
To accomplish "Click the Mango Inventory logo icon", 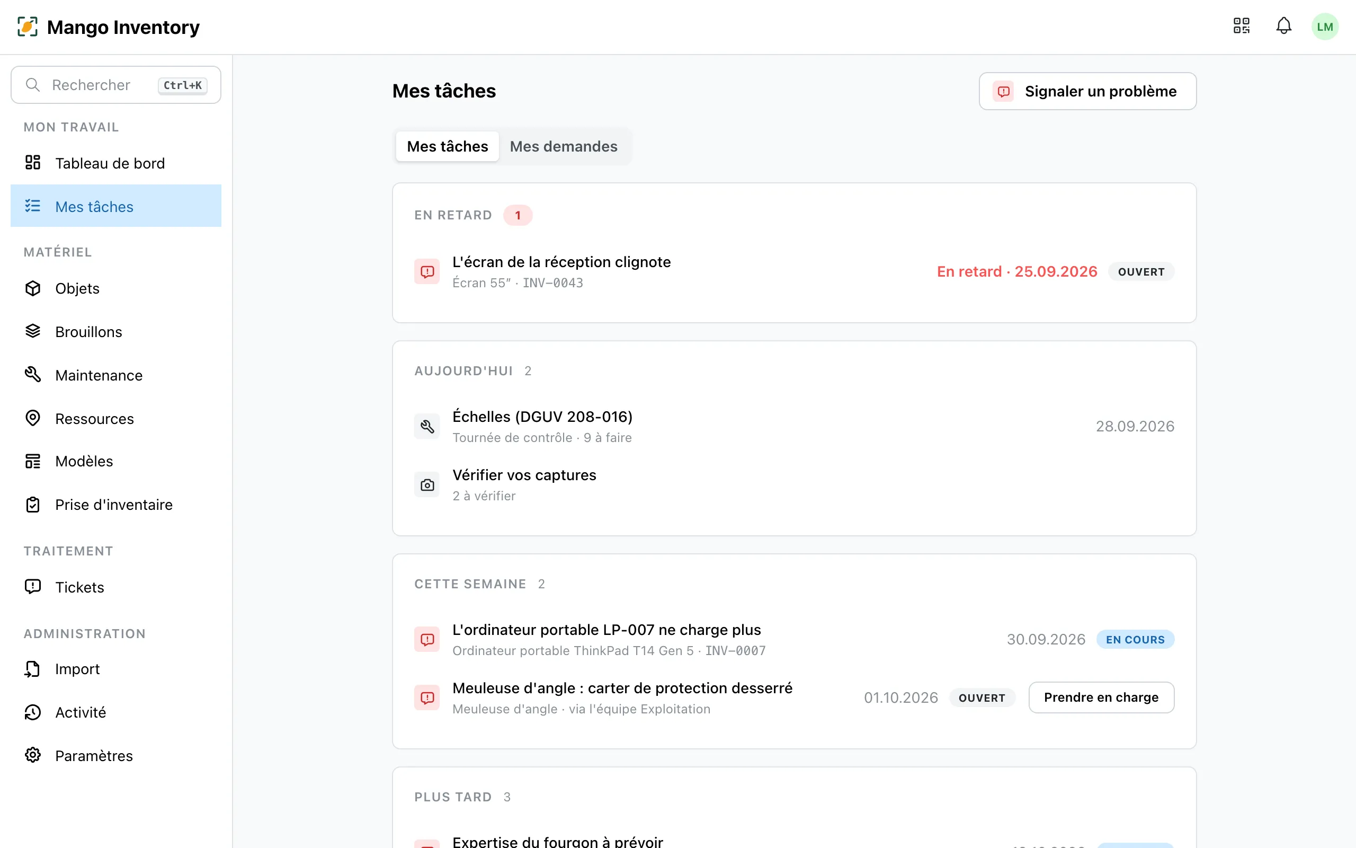I will [28, 26].
